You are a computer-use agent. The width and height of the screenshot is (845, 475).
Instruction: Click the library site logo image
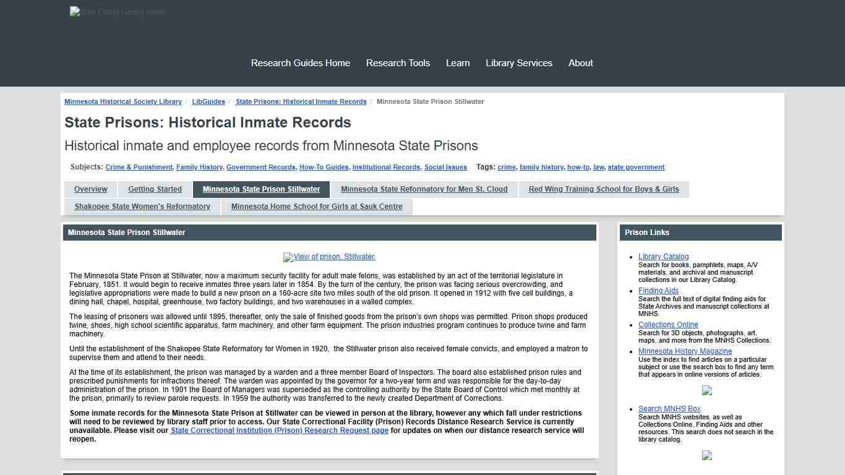(117, 12)
